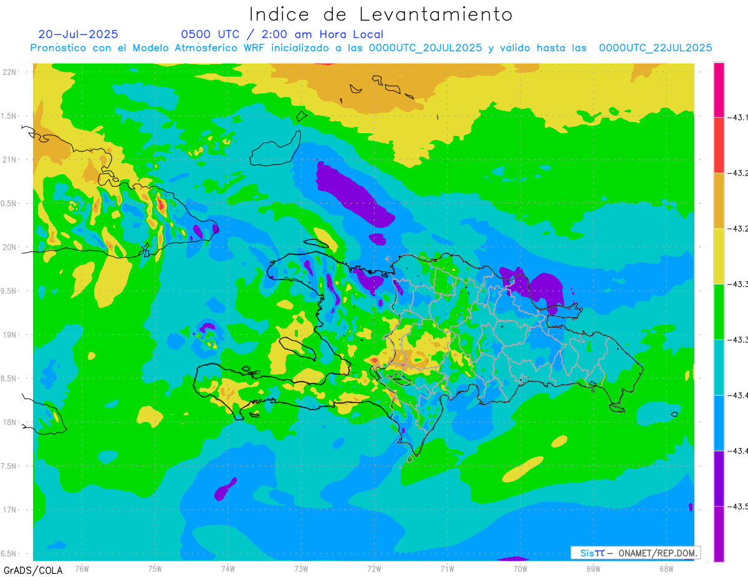Click the 68W longitude label

pos(666,568)
